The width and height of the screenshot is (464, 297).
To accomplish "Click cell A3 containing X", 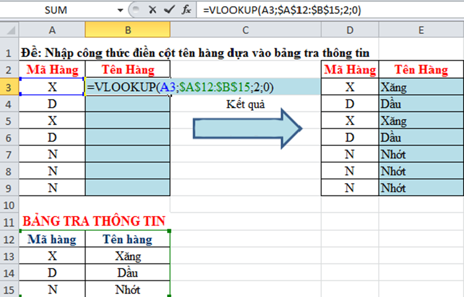I will click(53, 87).
